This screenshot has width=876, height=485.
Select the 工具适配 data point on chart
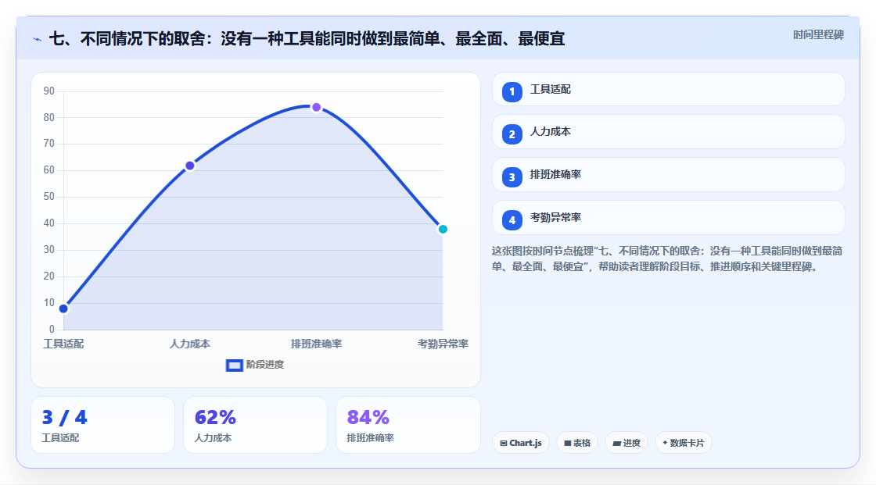coord(63,308)
